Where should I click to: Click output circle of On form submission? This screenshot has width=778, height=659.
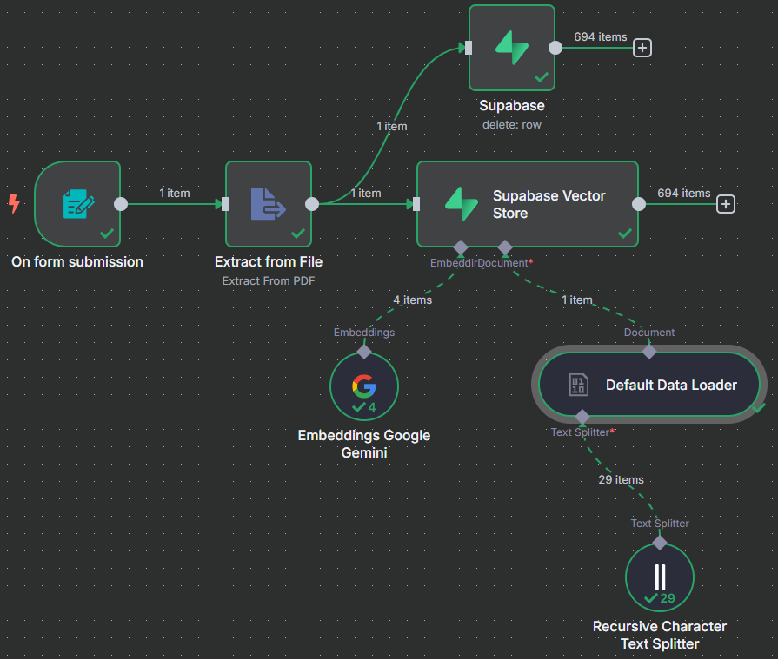(x=121, y=204)
